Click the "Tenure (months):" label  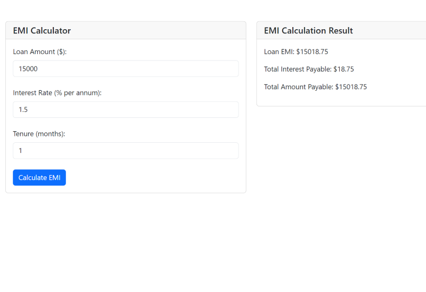(x=39, y=134)
